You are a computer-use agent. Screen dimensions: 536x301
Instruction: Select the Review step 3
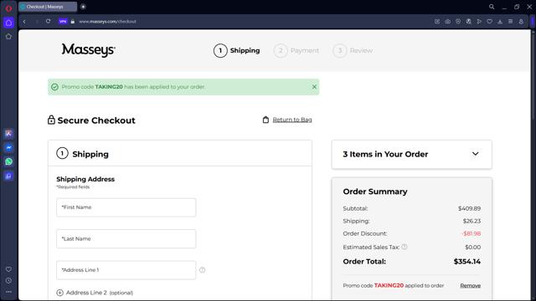pos(353,50)
